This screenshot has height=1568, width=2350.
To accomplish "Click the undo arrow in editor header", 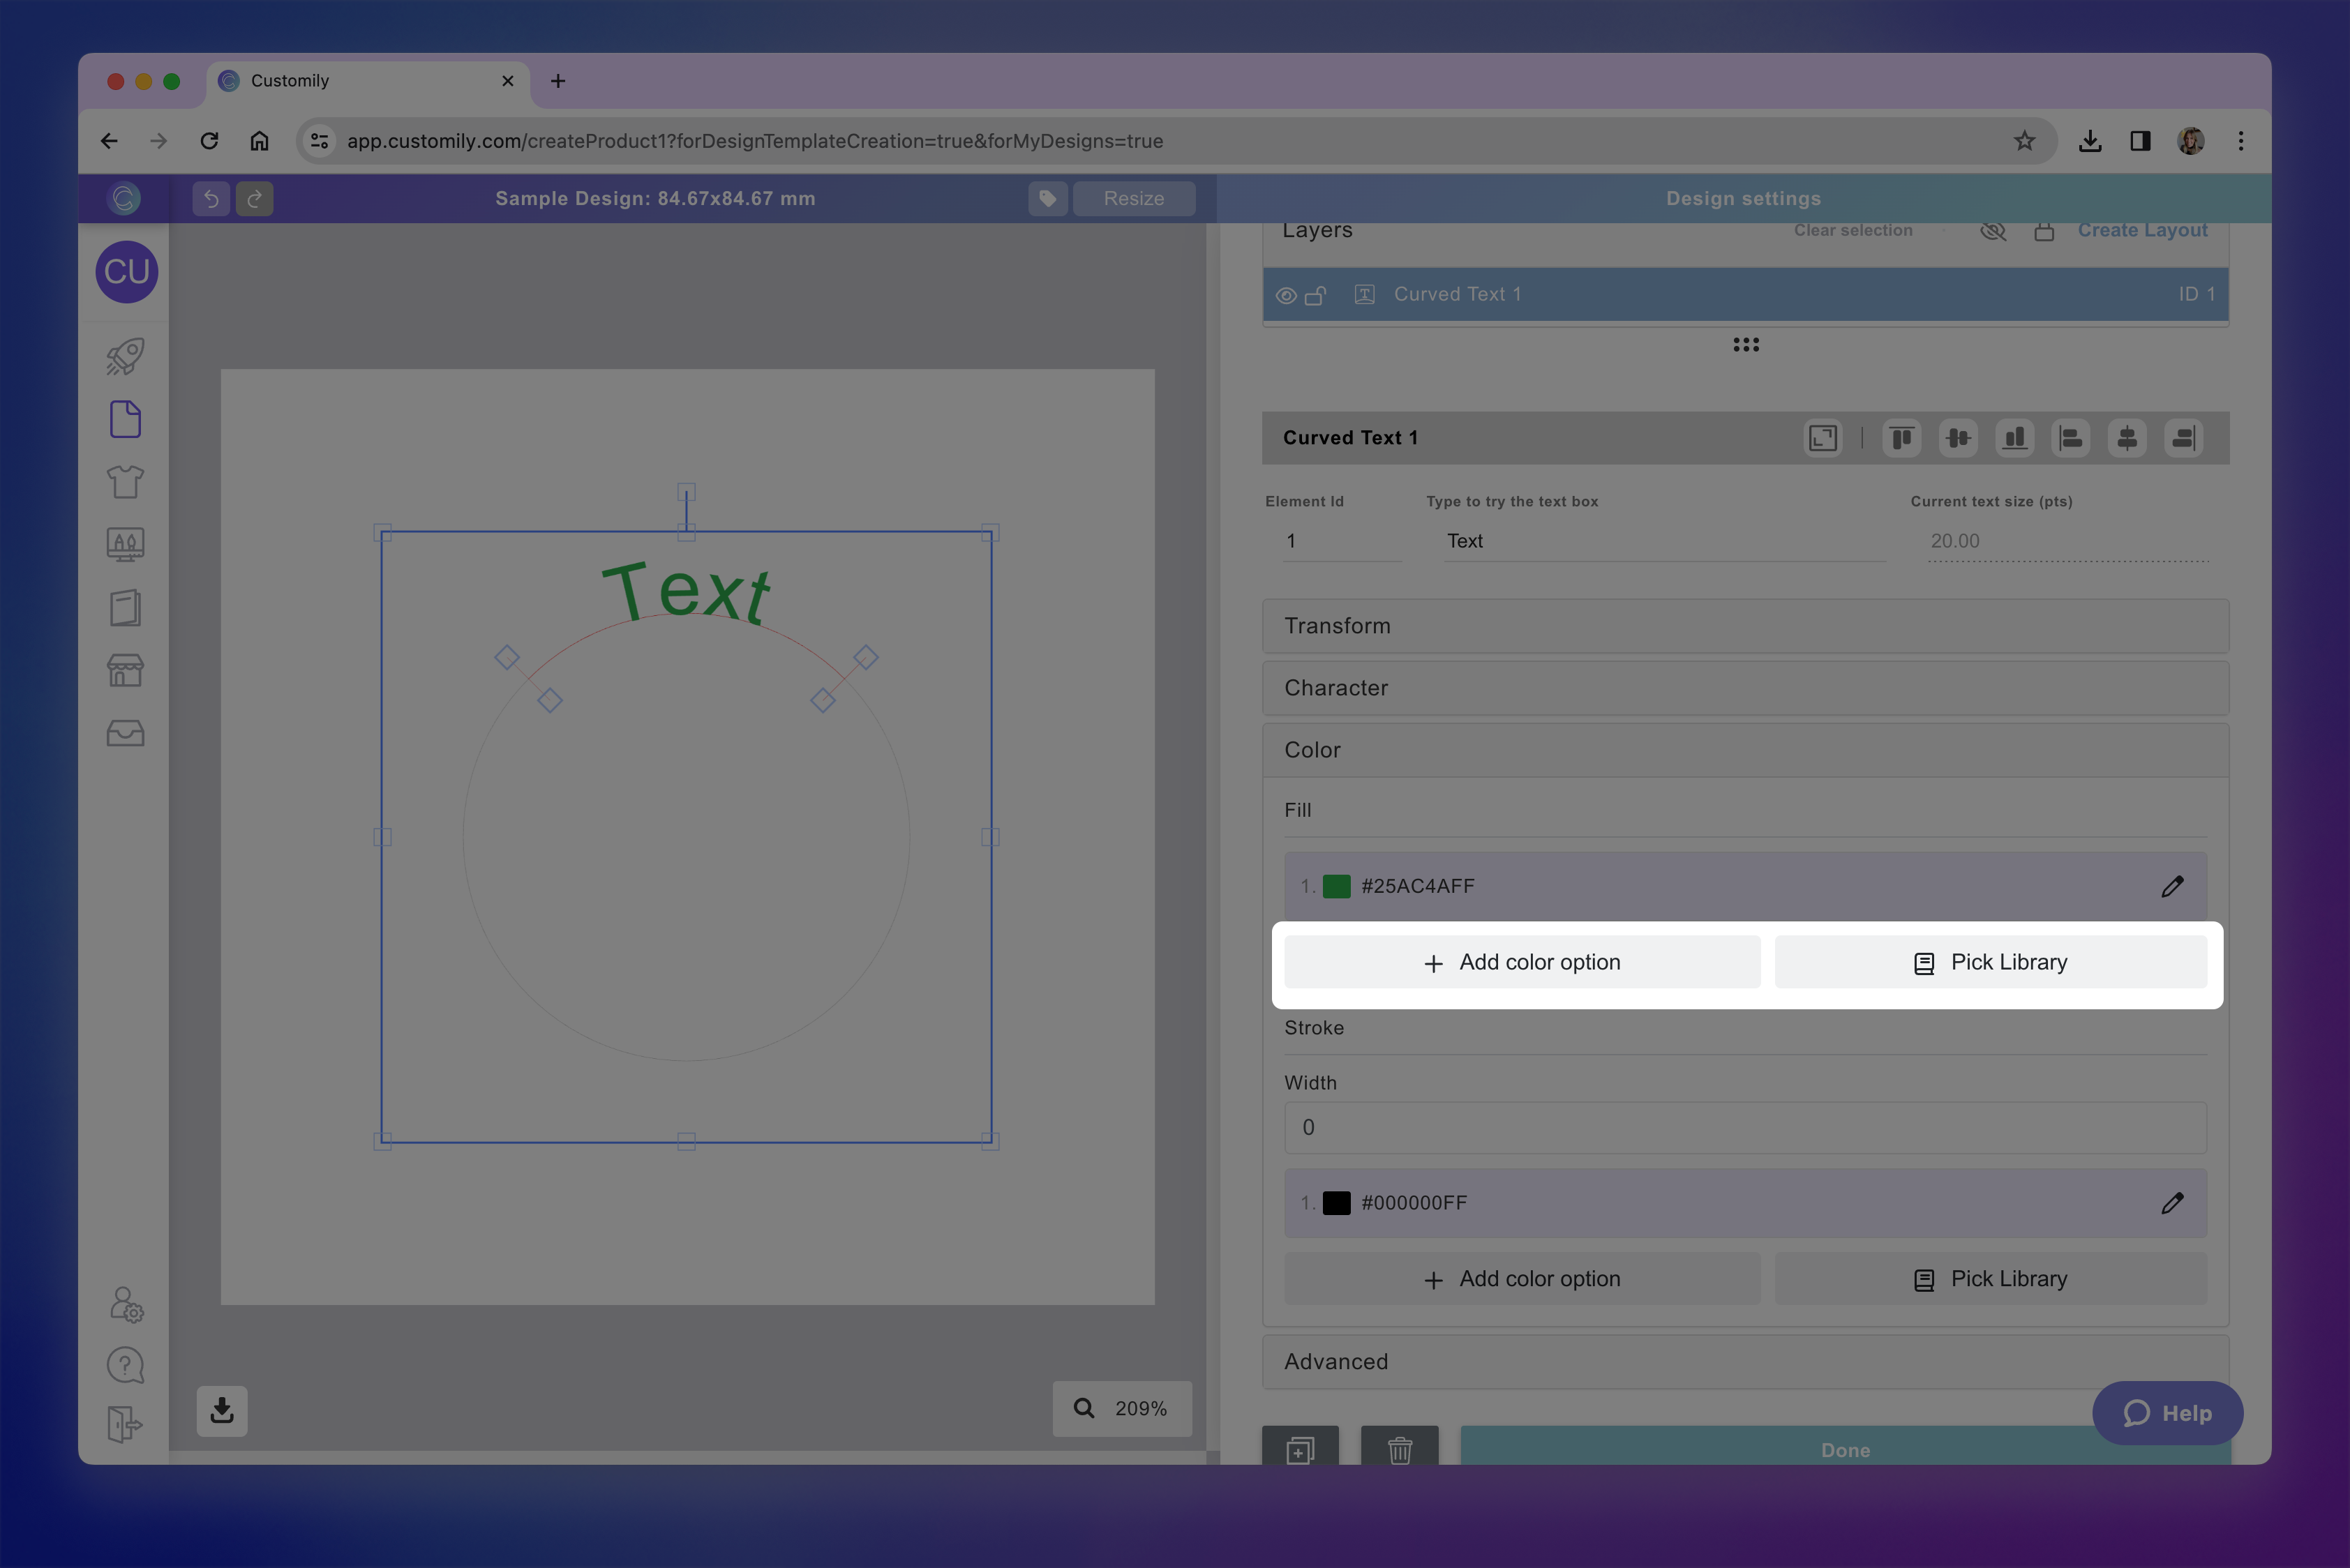I will coord(211,198).
